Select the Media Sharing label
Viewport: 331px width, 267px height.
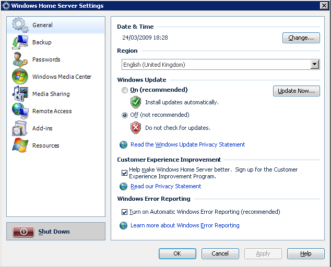(51, 94)
